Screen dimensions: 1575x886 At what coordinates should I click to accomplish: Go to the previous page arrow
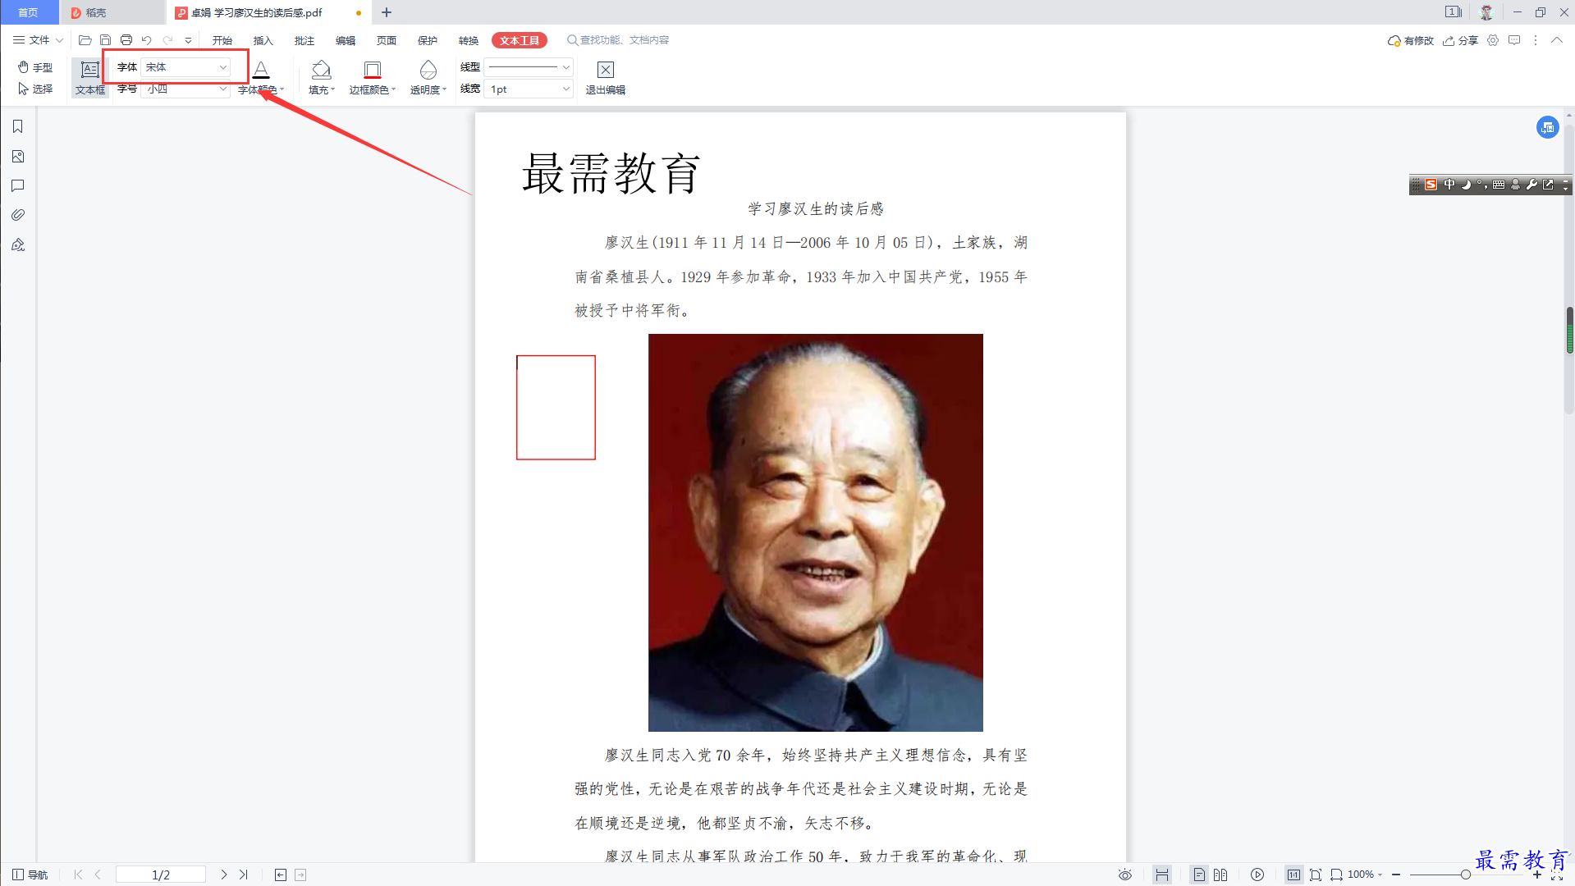98,875
